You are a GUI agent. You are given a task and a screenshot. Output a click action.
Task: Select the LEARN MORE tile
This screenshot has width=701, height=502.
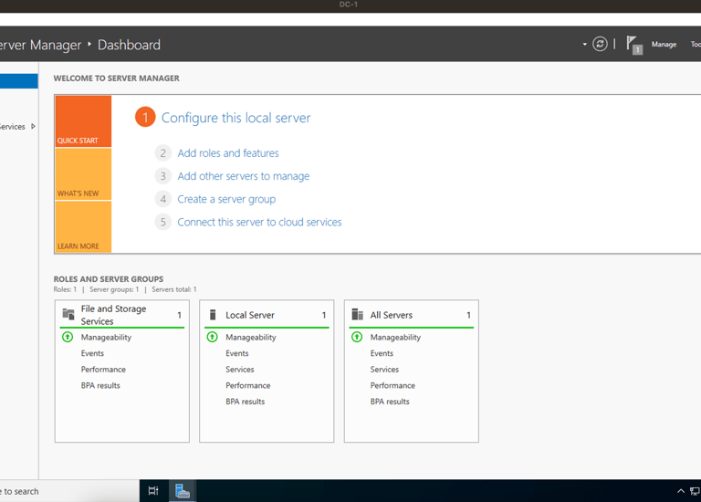83,227
